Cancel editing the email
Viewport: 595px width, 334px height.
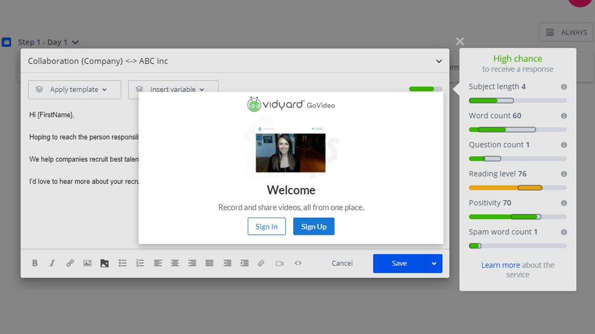342,263
